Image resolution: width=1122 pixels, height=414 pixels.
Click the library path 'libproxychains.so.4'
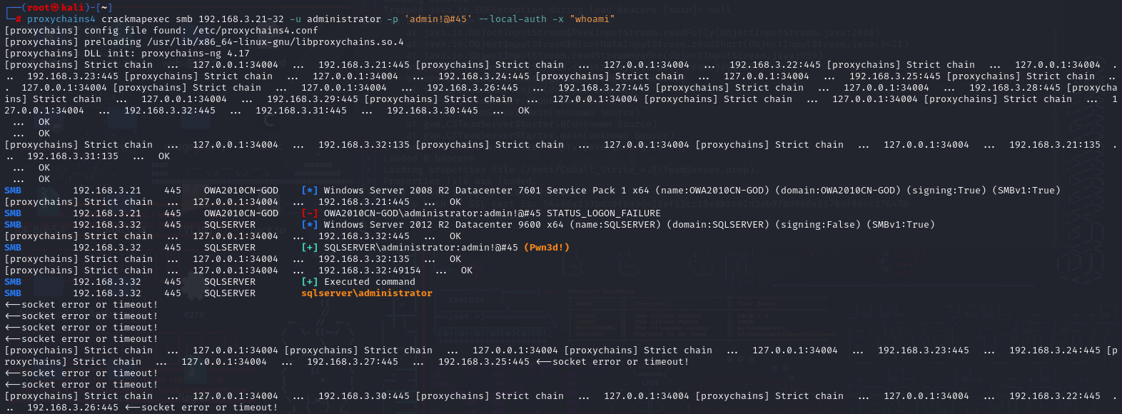click(349, 42)
